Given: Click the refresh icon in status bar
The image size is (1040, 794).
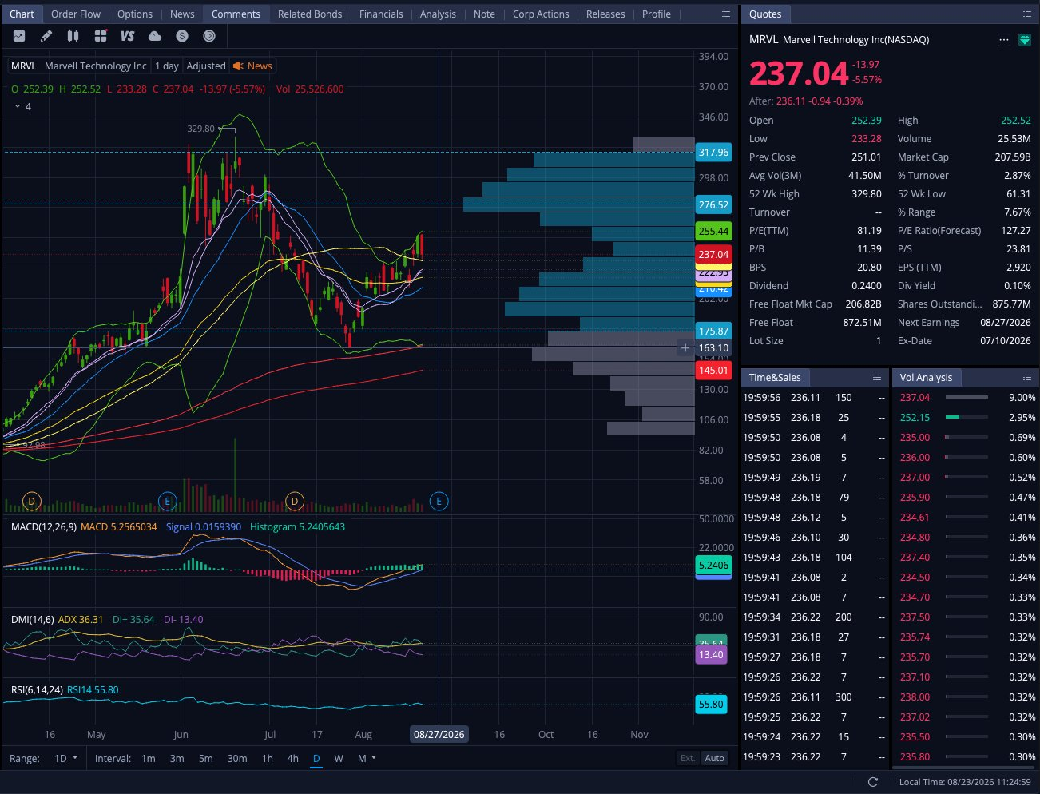Looking at the screenshot, I should 872,782.
